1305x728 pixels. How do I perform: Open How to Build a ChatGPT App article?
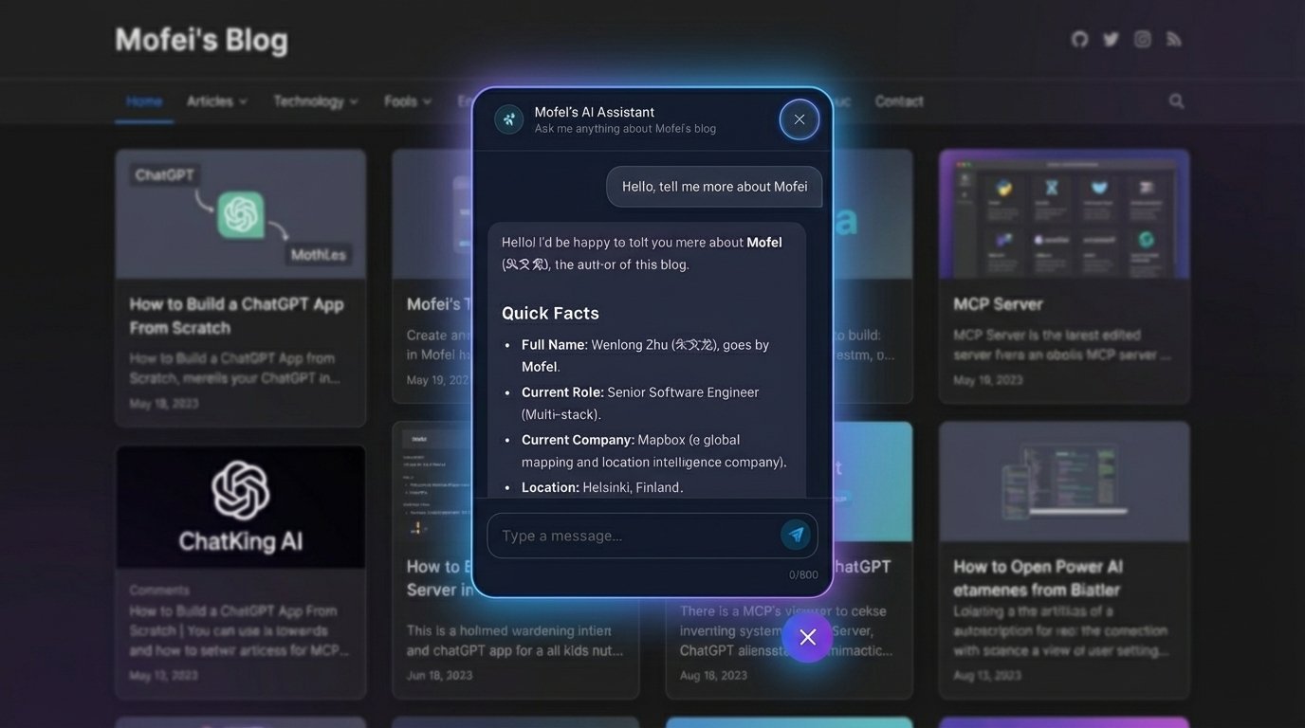tap(236, 316)
